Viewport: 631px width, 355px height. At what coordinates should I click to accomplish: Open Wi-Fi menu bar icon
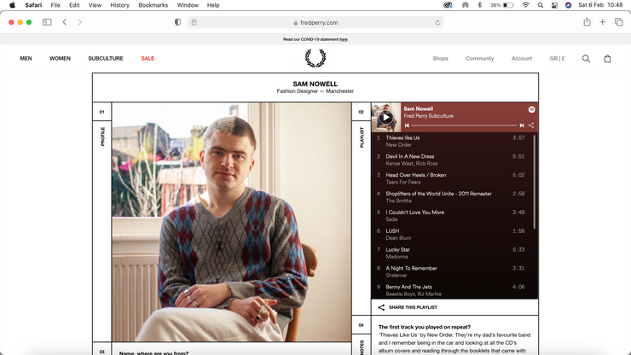pyautogui.click(x=525, y=5)
